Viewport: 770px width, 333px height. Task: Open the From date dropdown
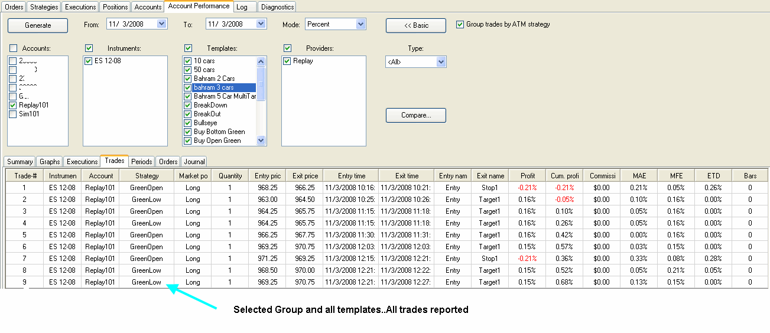(x=163, y=24)
